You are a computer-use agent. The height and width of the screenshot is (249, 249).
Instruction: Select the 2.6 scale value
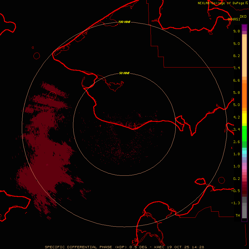coord(237,142)
